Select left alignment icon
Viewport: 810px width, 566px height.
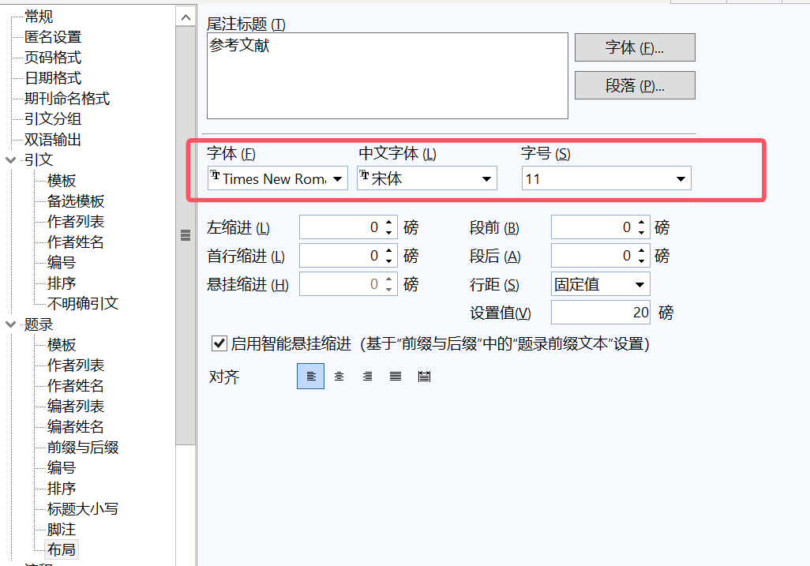click(310, 377)
